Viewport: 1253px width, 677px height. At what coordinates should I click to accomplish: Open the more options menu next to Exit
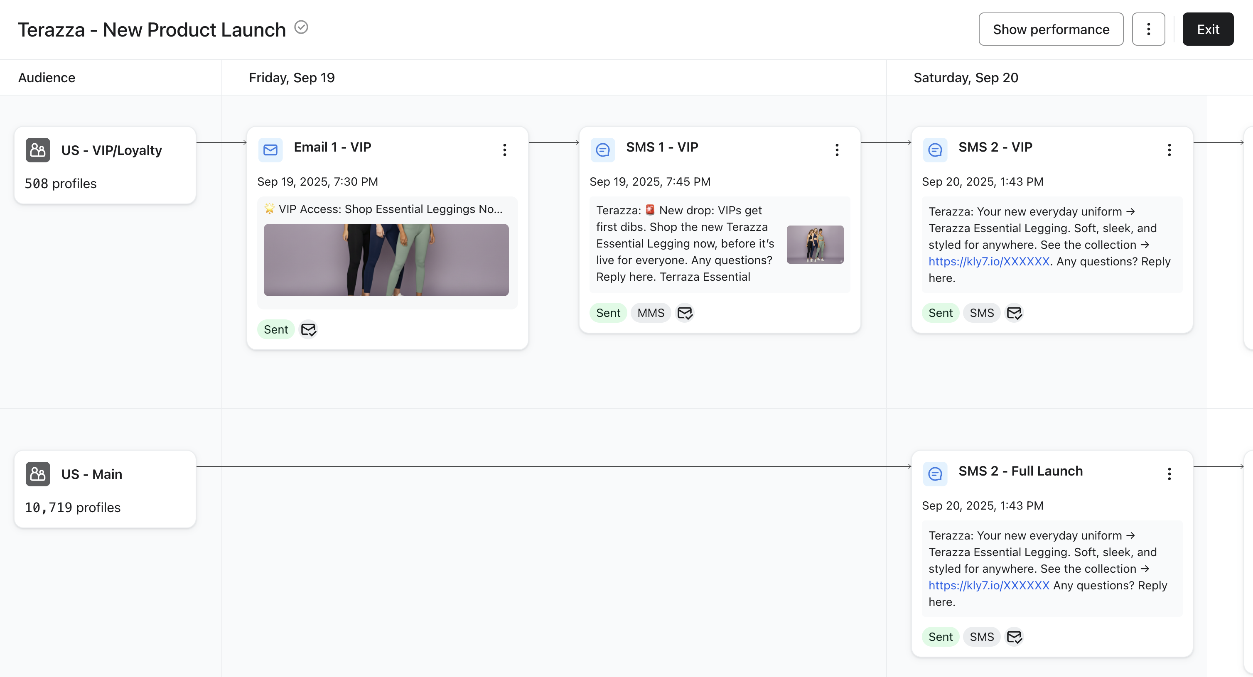[1148, 29]
